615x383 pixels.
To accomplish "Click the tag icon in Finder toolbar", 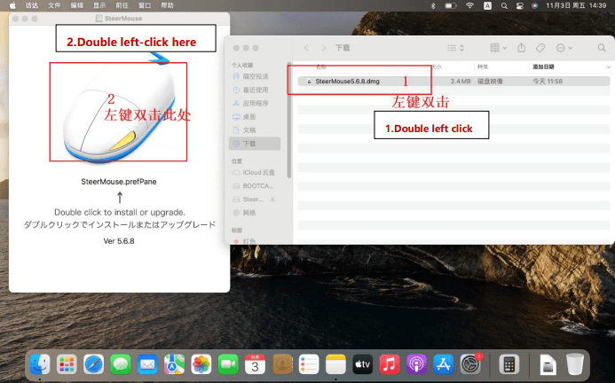I will [x=540, y=47].
